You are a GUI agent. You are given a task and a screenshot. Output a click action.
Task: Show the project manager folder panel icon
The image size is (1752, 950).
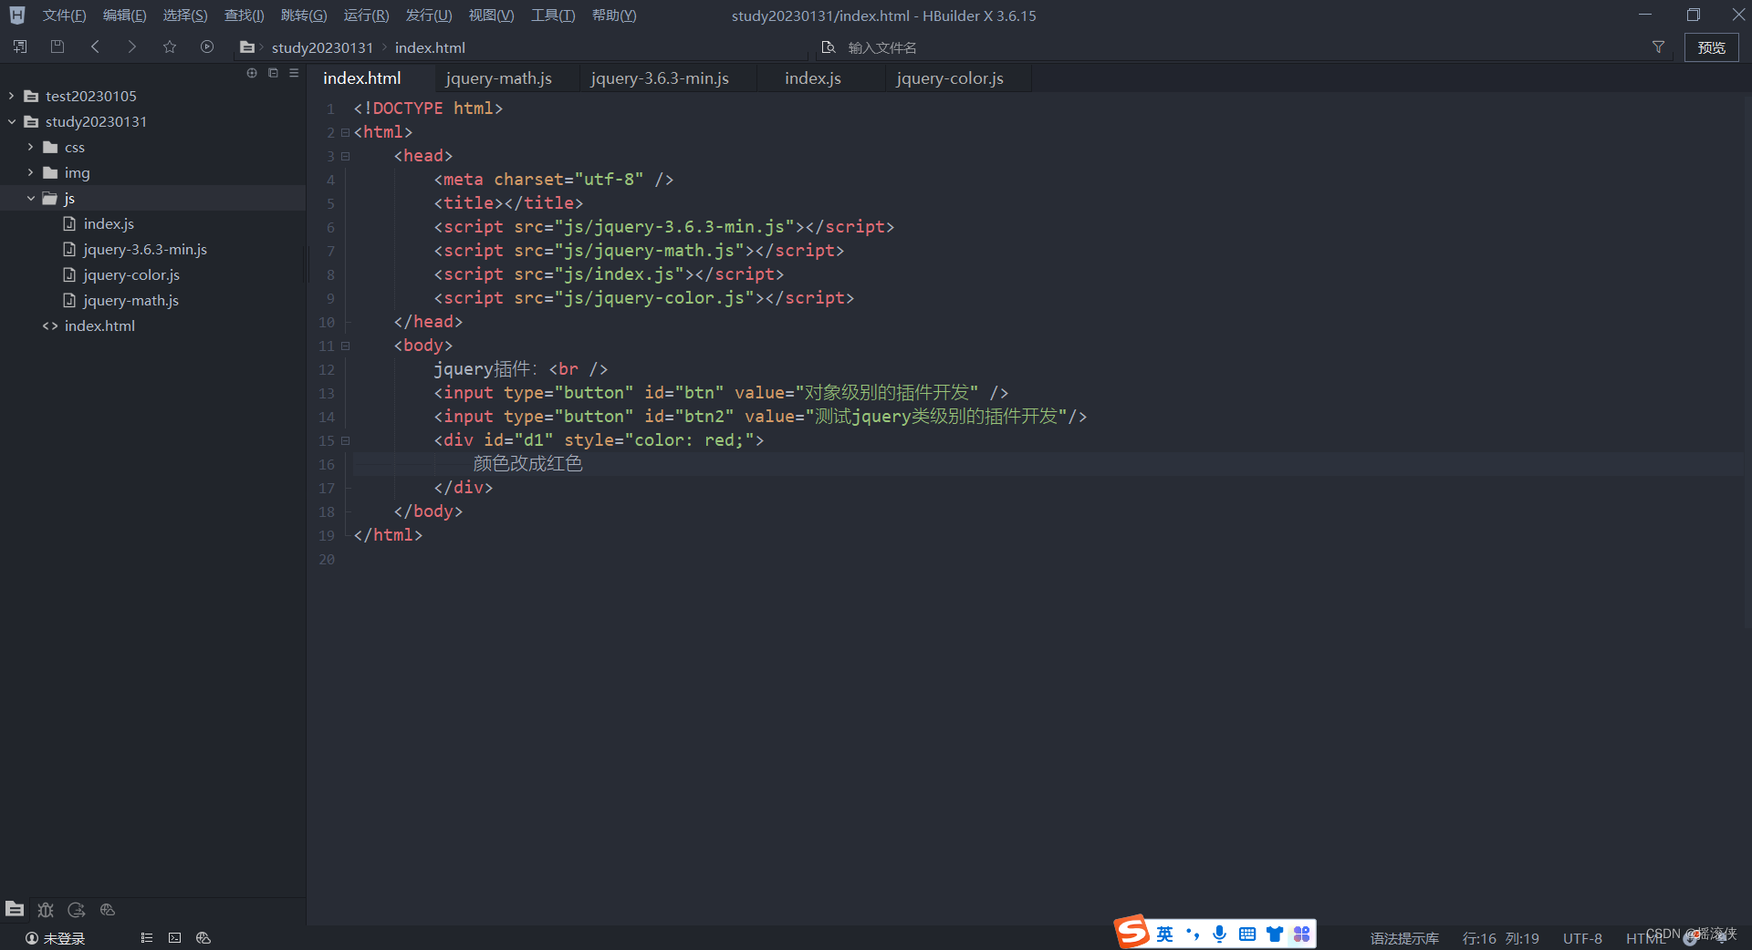15,909
